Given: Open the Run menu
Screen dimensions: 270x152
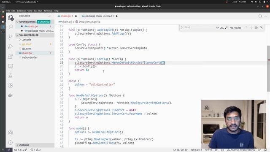Looking at the screenshot, I should [40, 11].
